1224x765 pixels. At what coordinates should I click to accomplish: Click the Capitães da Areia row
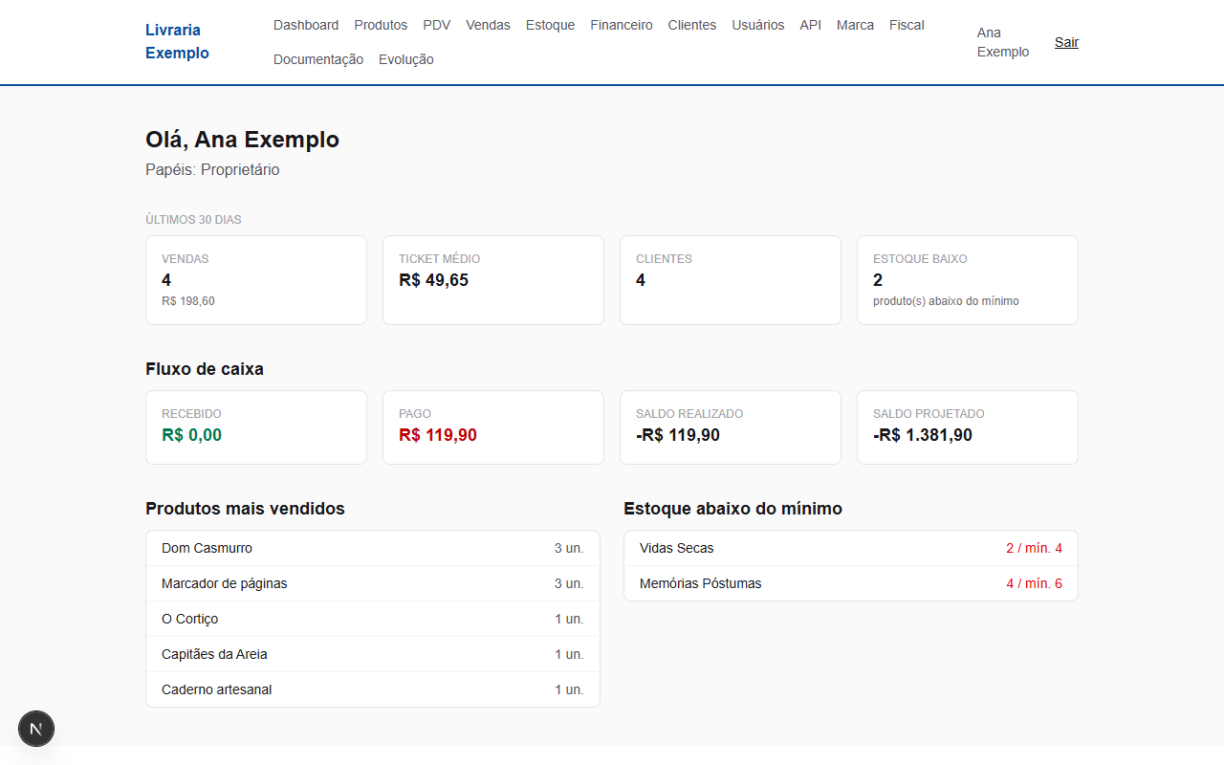point(373,654)
